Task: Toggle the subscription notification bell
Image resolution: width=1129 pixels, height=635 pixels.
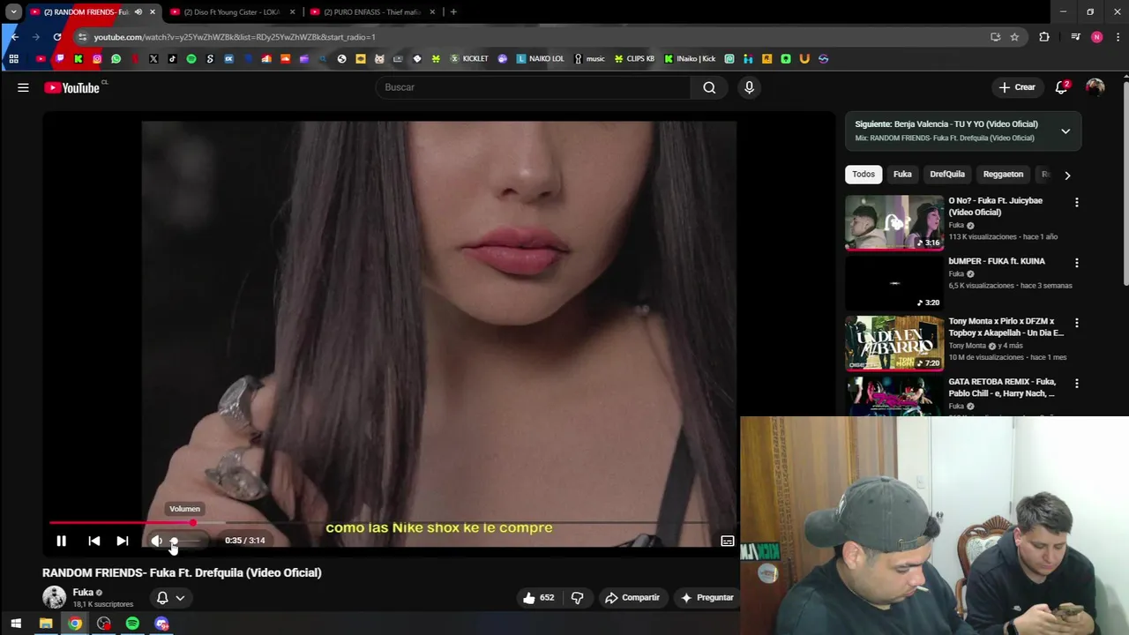Action: [162, 598]
